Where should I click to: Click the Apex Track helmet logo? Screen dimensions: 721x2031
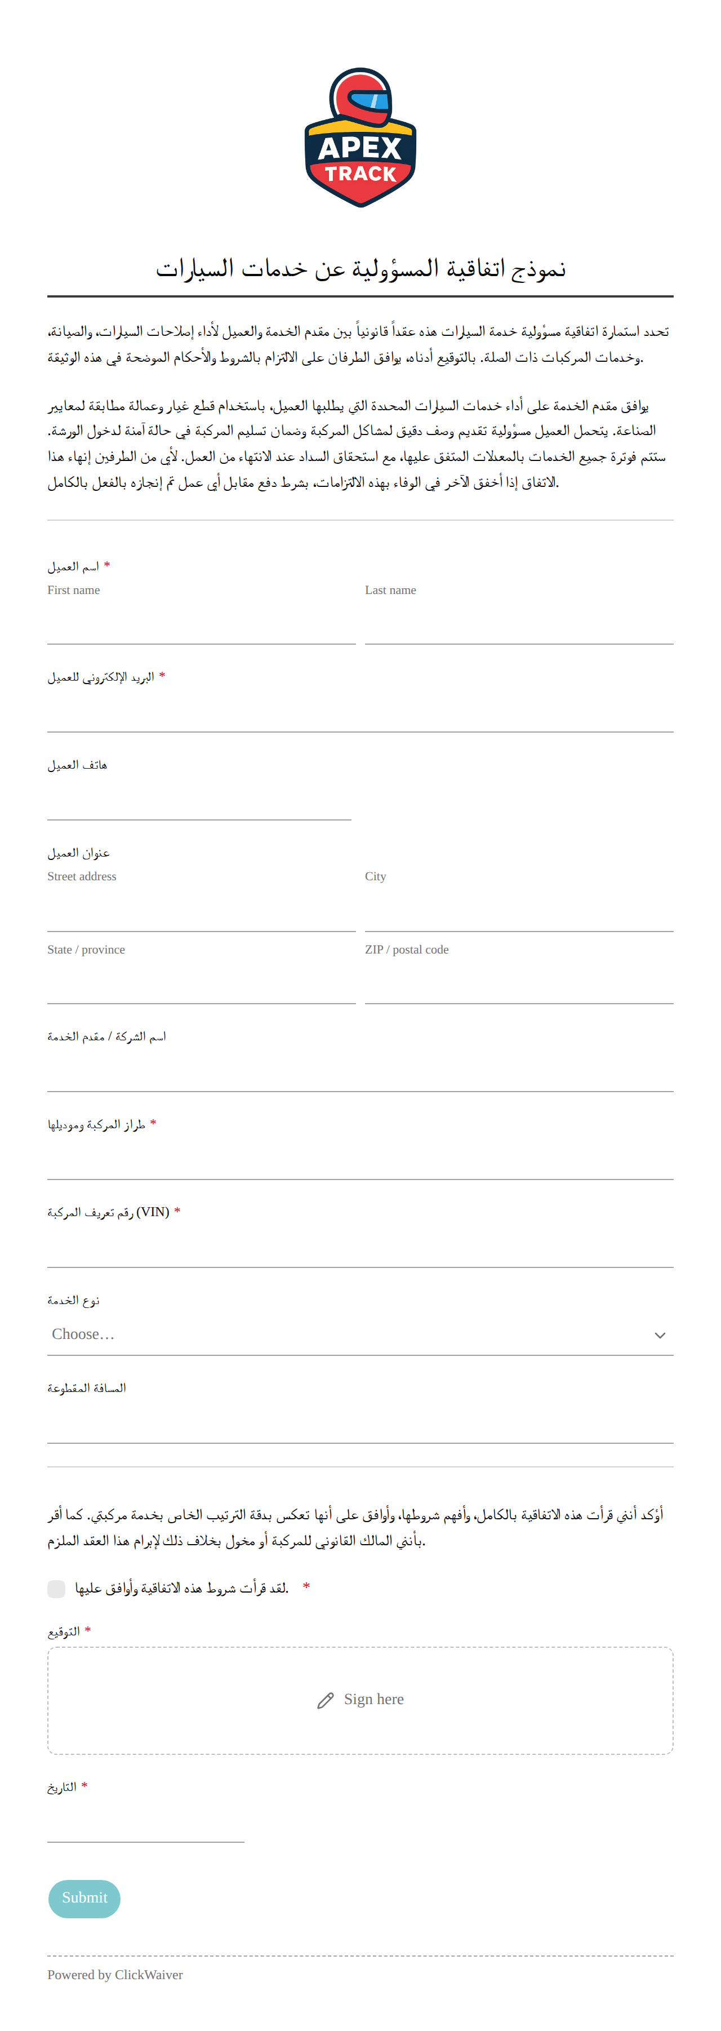[360, 138]
